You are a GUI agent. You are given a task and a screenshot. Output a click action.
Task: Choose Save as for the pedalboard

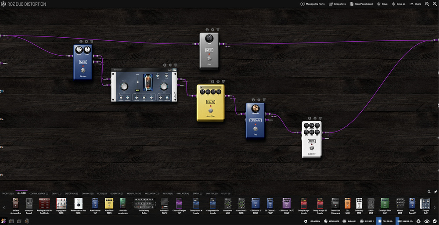point(399,4)
